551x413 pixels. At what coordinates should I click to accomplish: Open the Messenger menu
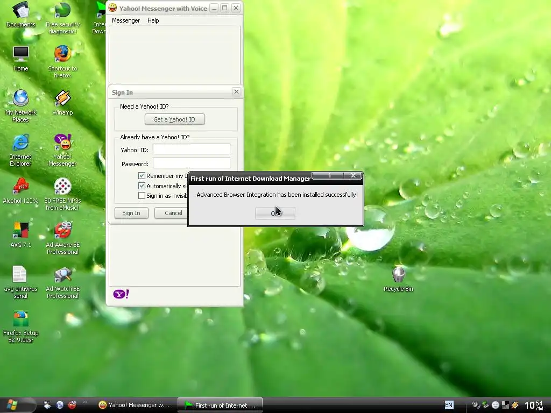coord(126,20)
